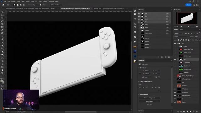201x113 pixels.
Task: Open the Fill value dropdown arrow
Action: coord(199,40)
